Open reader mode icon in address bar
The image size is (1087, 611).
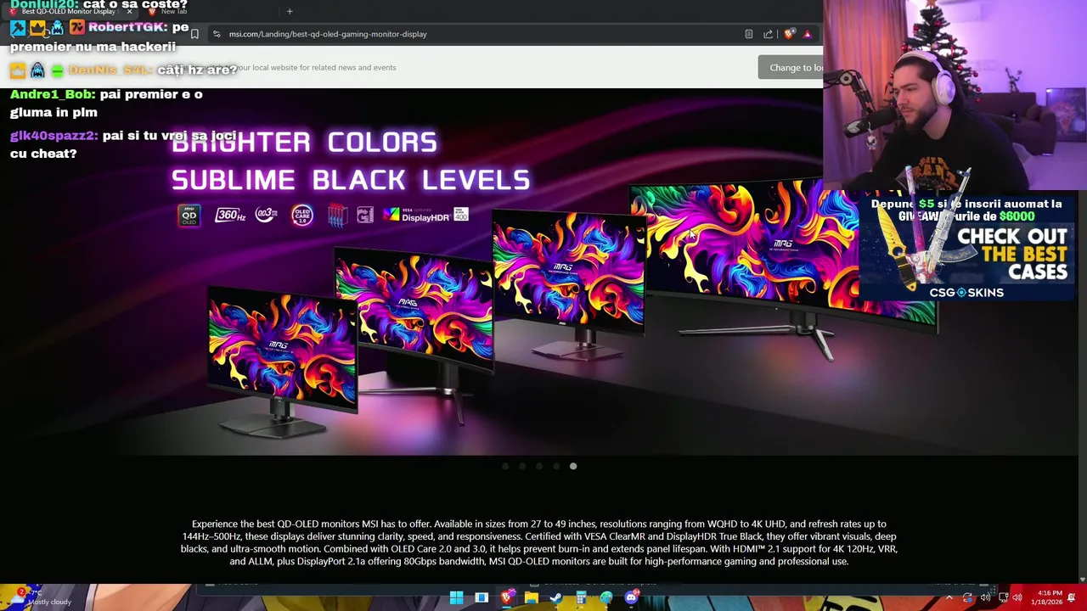(748, 34)
